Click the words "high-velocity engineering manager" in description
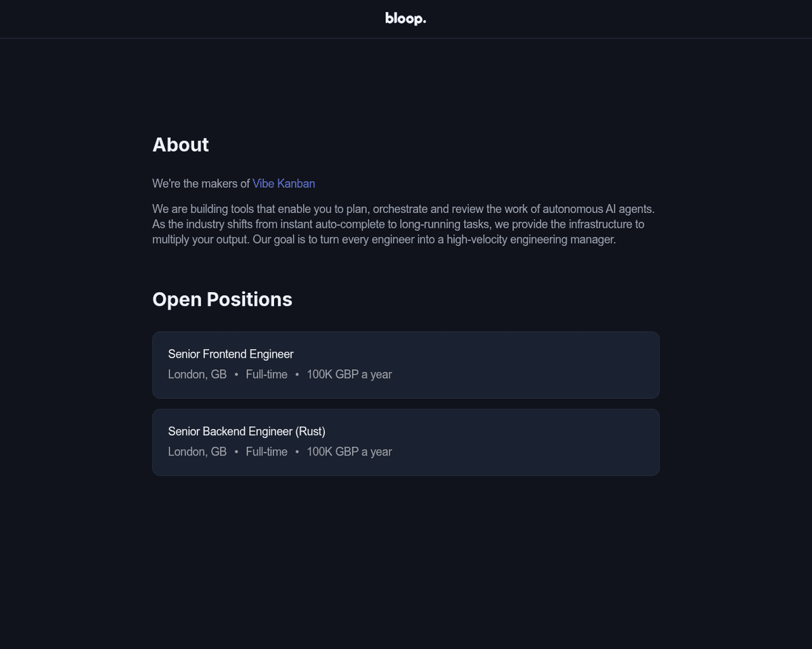 pyautogui.click(x=531, y=239)
